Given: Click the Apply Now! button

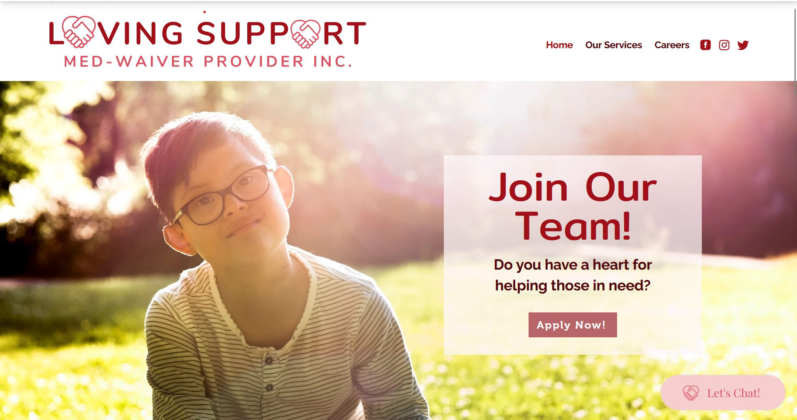Looking at the screenshot, I should [x=573, y=325].
